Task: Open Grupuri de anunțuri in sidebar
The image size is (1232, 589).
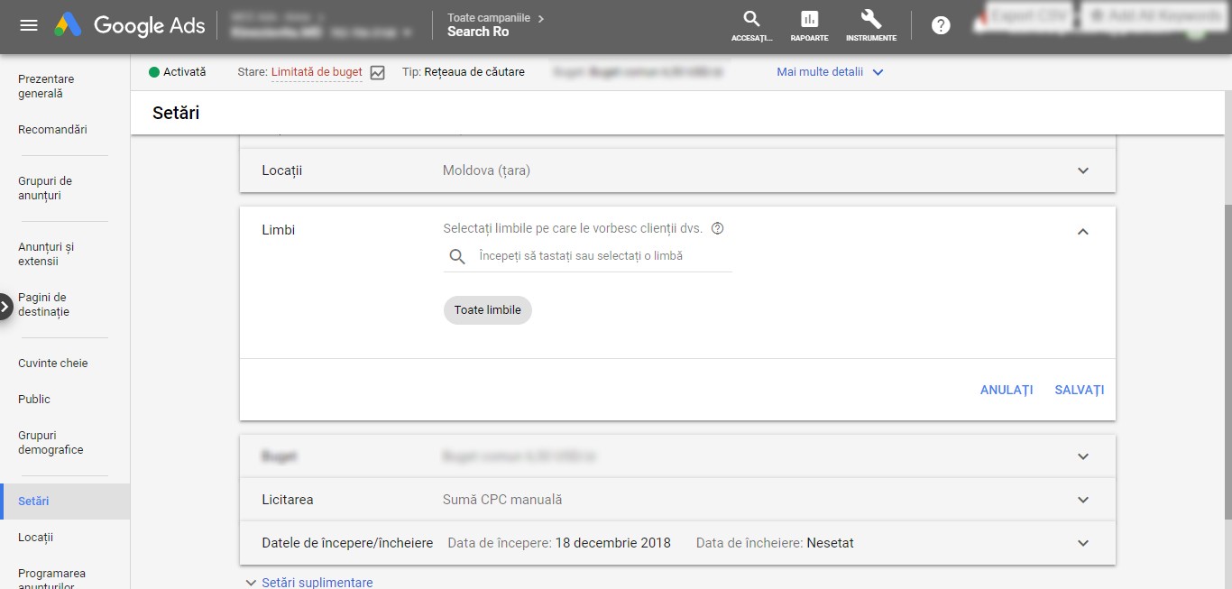Action: click(x=45, y=189)
